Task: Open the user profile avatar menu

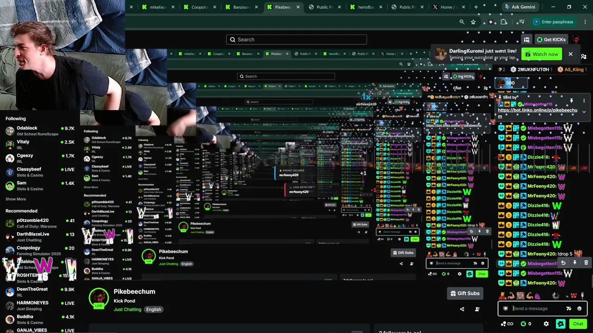Action: coord(576,39)
